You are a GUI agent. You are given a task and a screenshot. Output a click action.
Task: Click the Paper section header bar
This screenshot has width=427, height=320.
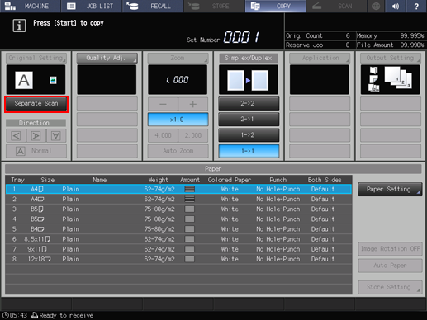click(213, 169)
